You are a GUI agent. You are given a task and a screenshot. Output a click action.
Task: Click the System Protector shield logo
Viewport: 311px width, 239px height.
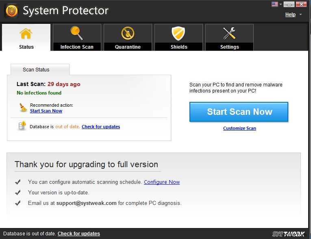[x=11, y=11]
